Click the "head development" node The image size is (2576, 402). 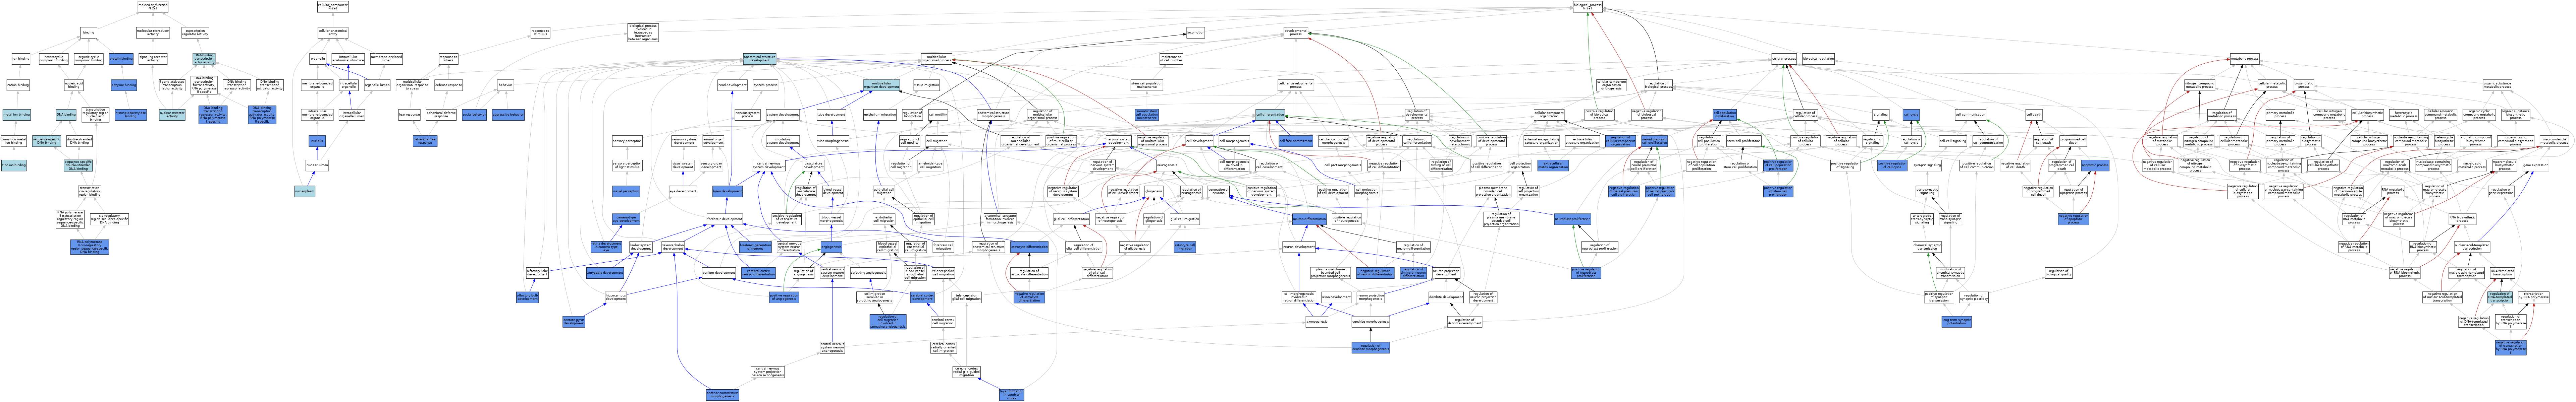(732, 85)
